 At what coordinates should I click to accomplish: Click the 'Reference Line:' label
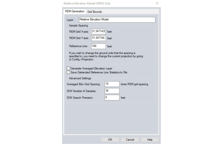(78, 46)
